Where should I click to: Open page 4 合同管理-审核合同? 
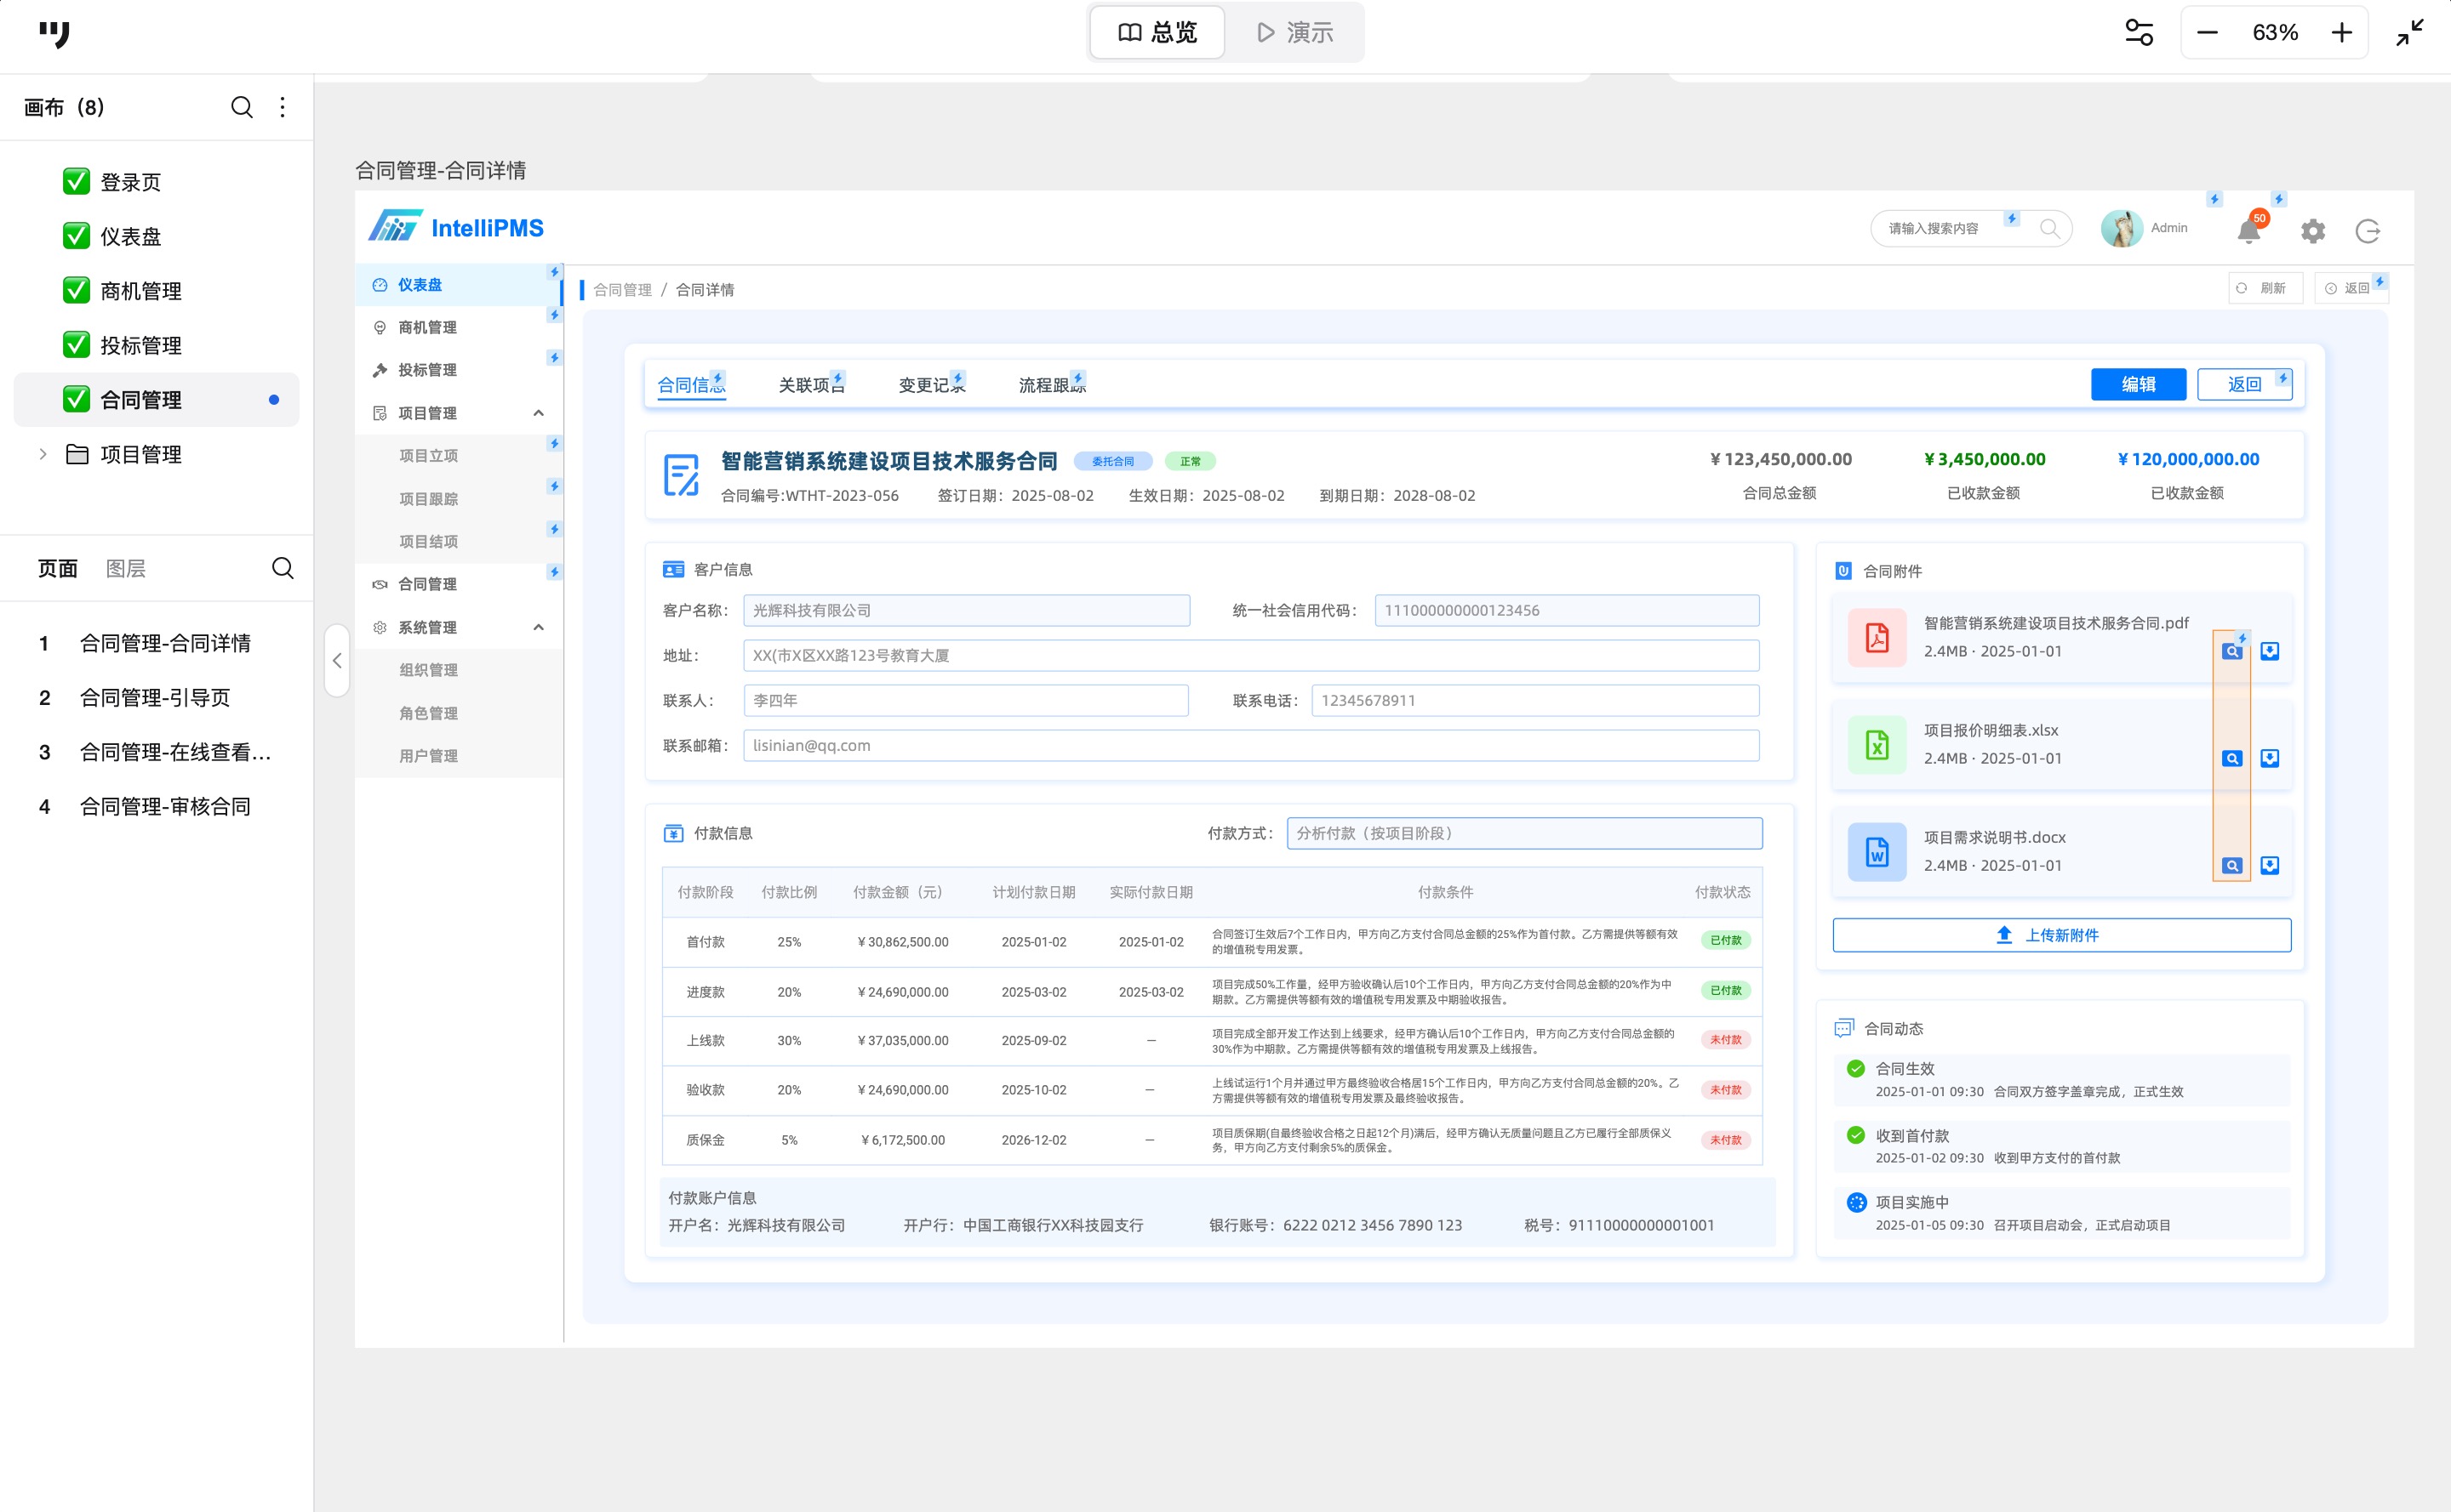165,806
